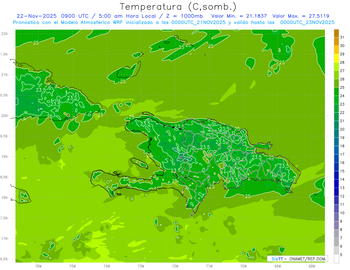Pick the gray legend swatch between 6 and 7
The image size is (350, 270).
336,242
